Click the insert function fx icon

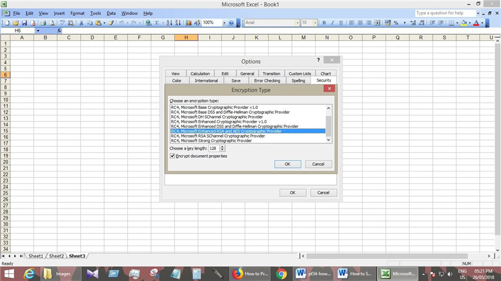[59, 31]
